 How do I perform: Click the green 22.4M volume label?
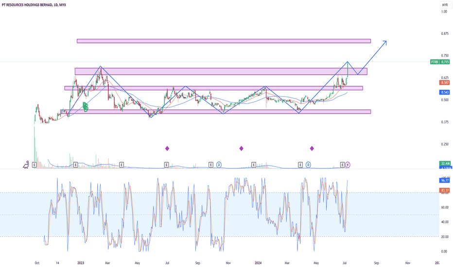coord(445,164)
